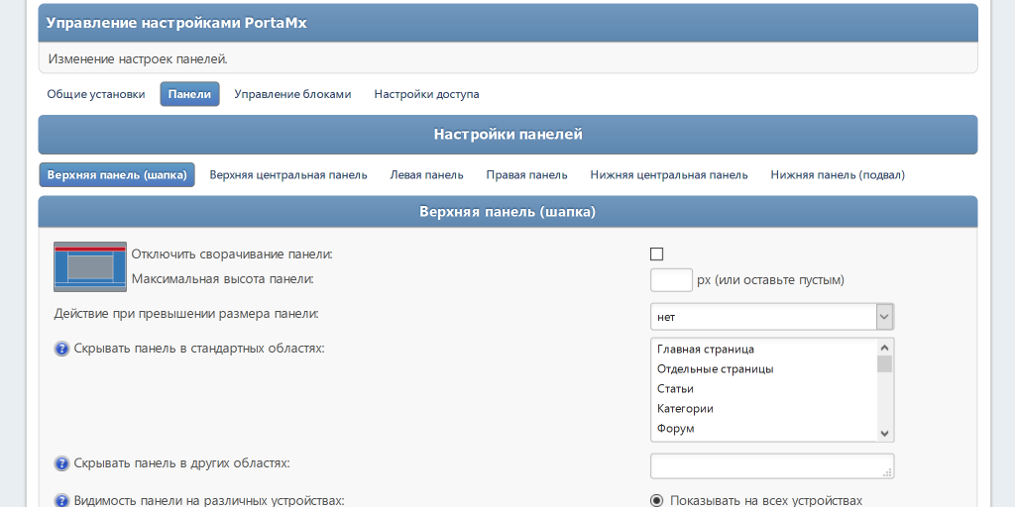This screenshot has width=1015, height=507.
Task: Open 'Правая панель' settings
Action: pyautogui.click(x=526, y=175)
